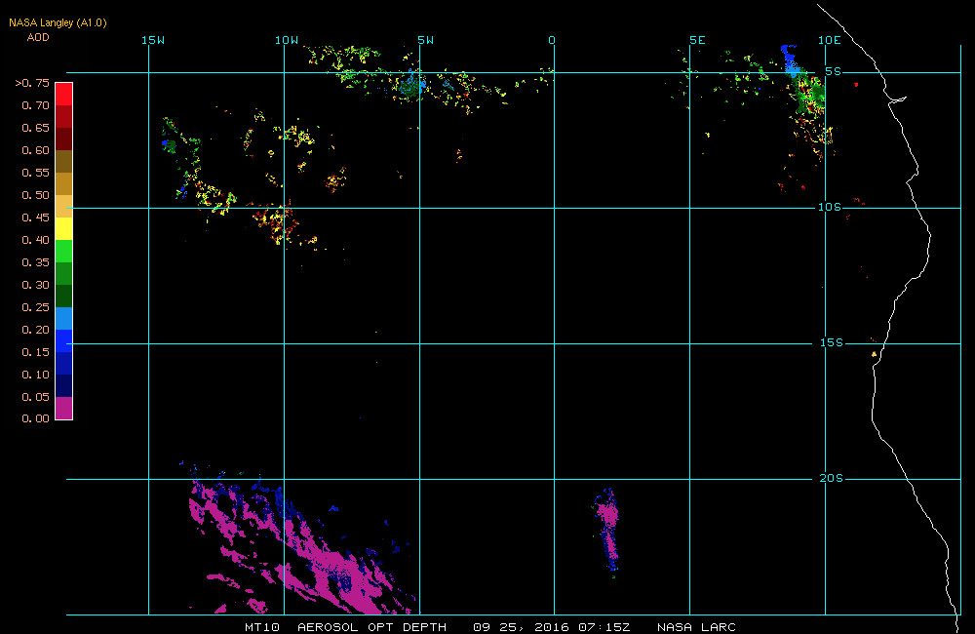Click the 20S latitude label
The width and height of the screenshot is (975, 634).
coord(832,478)
